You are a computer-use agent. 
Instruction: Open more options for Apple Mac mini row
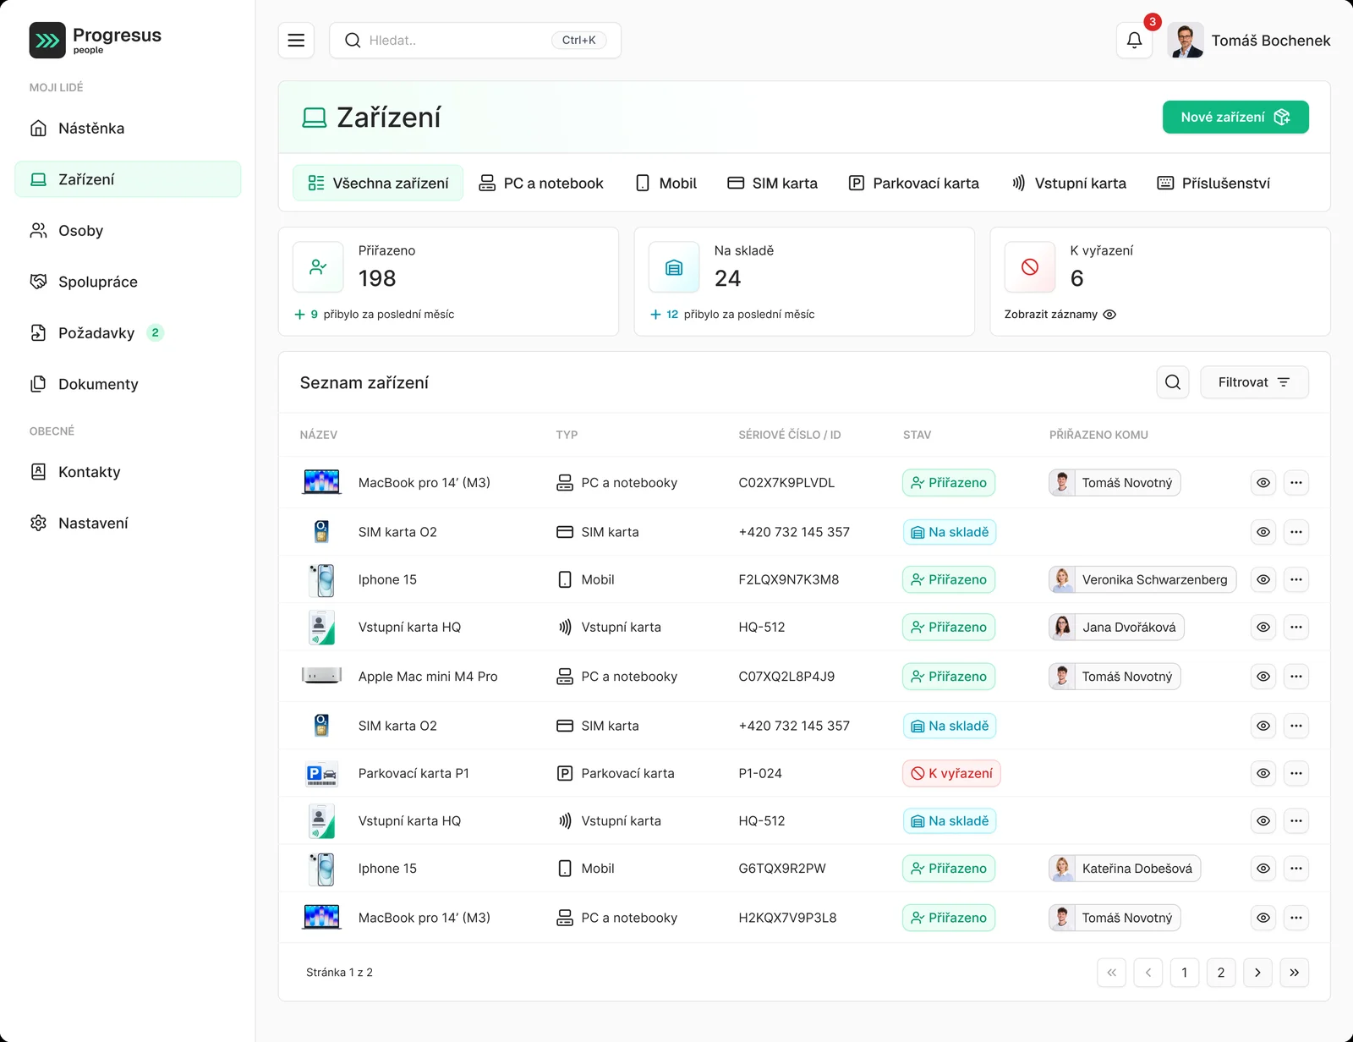(x=1296, y=677)
